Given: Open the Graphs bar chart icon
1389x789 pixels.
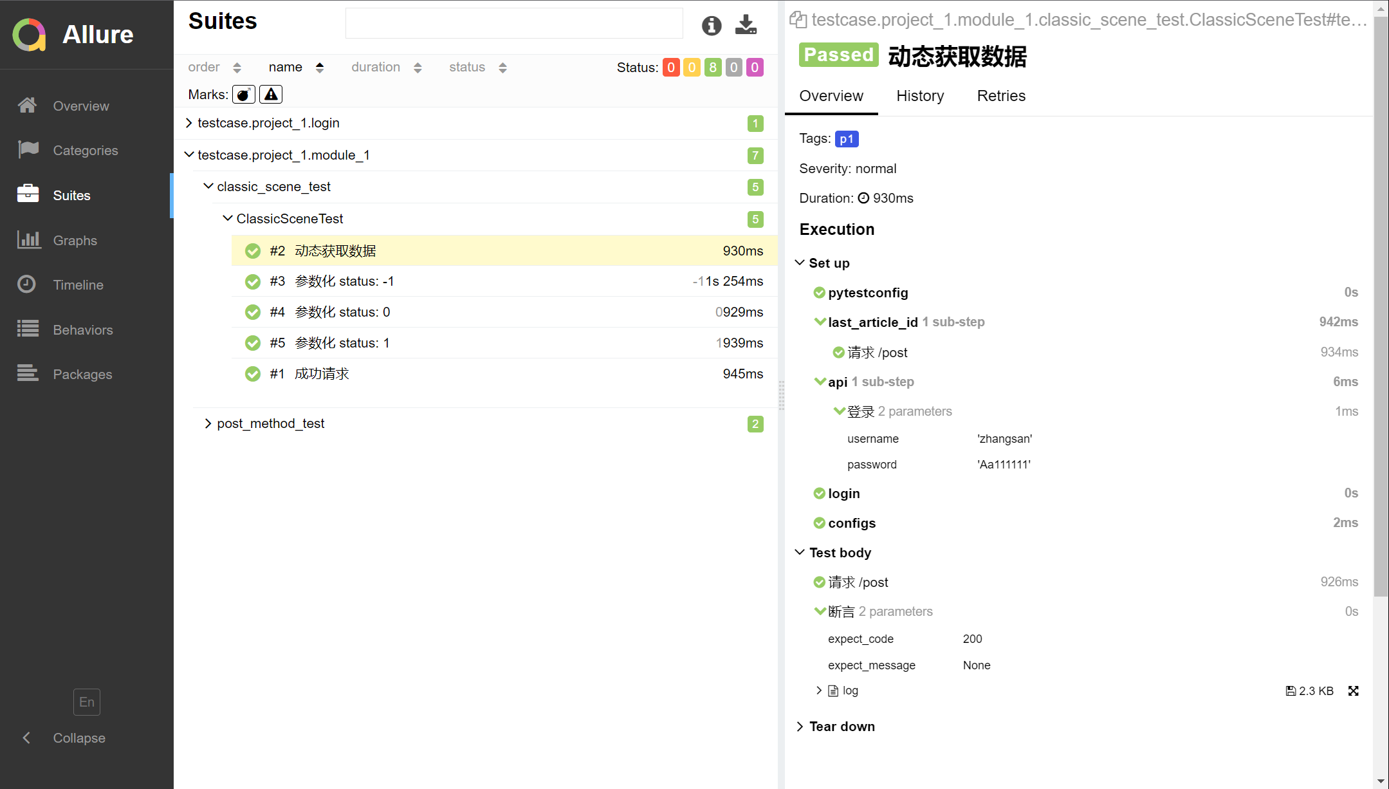Looking at the screenshot, I should [28, 240].
